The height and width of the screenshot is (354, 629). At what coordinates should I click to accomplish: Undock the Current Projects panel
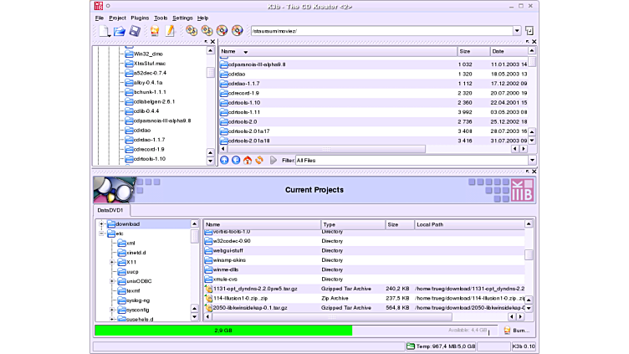tap(528, 172)
